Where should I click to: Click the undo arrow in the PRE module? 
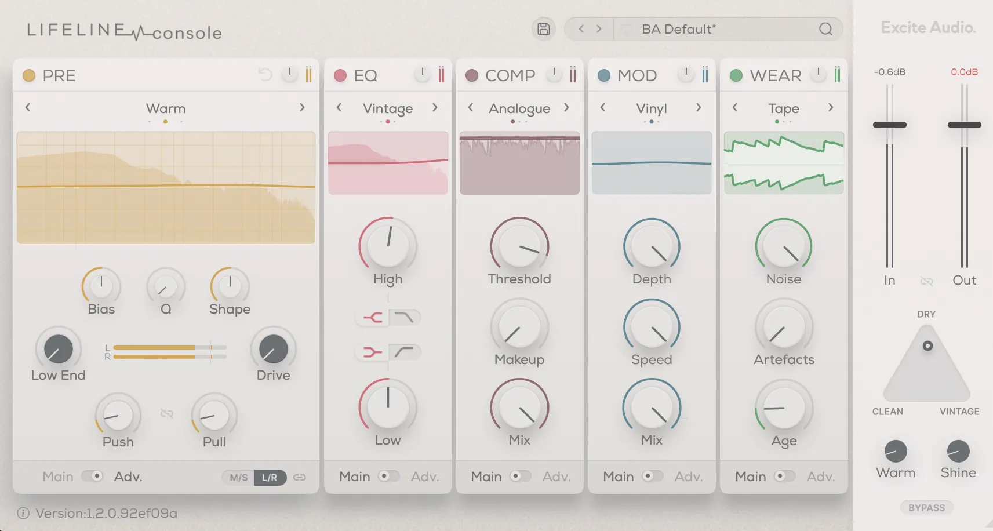coord(265,74)
